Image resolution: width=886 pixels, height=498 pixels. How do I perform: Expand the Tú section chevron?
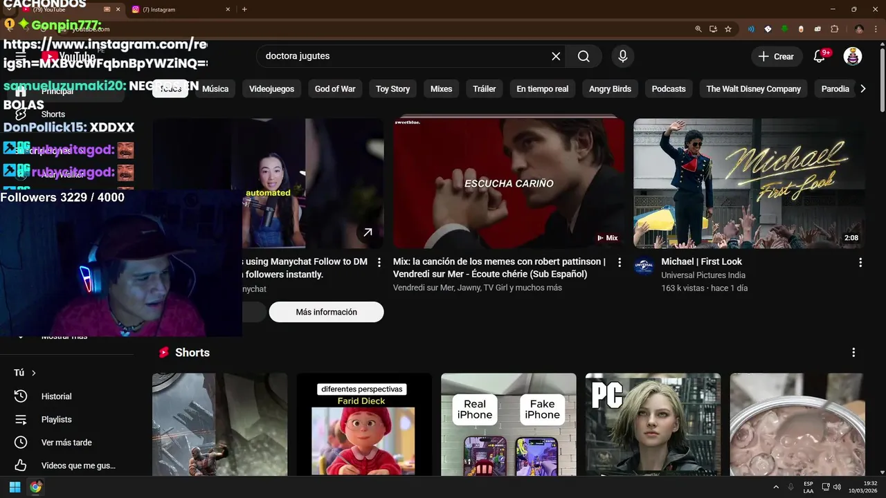click(x=33, y=373)
